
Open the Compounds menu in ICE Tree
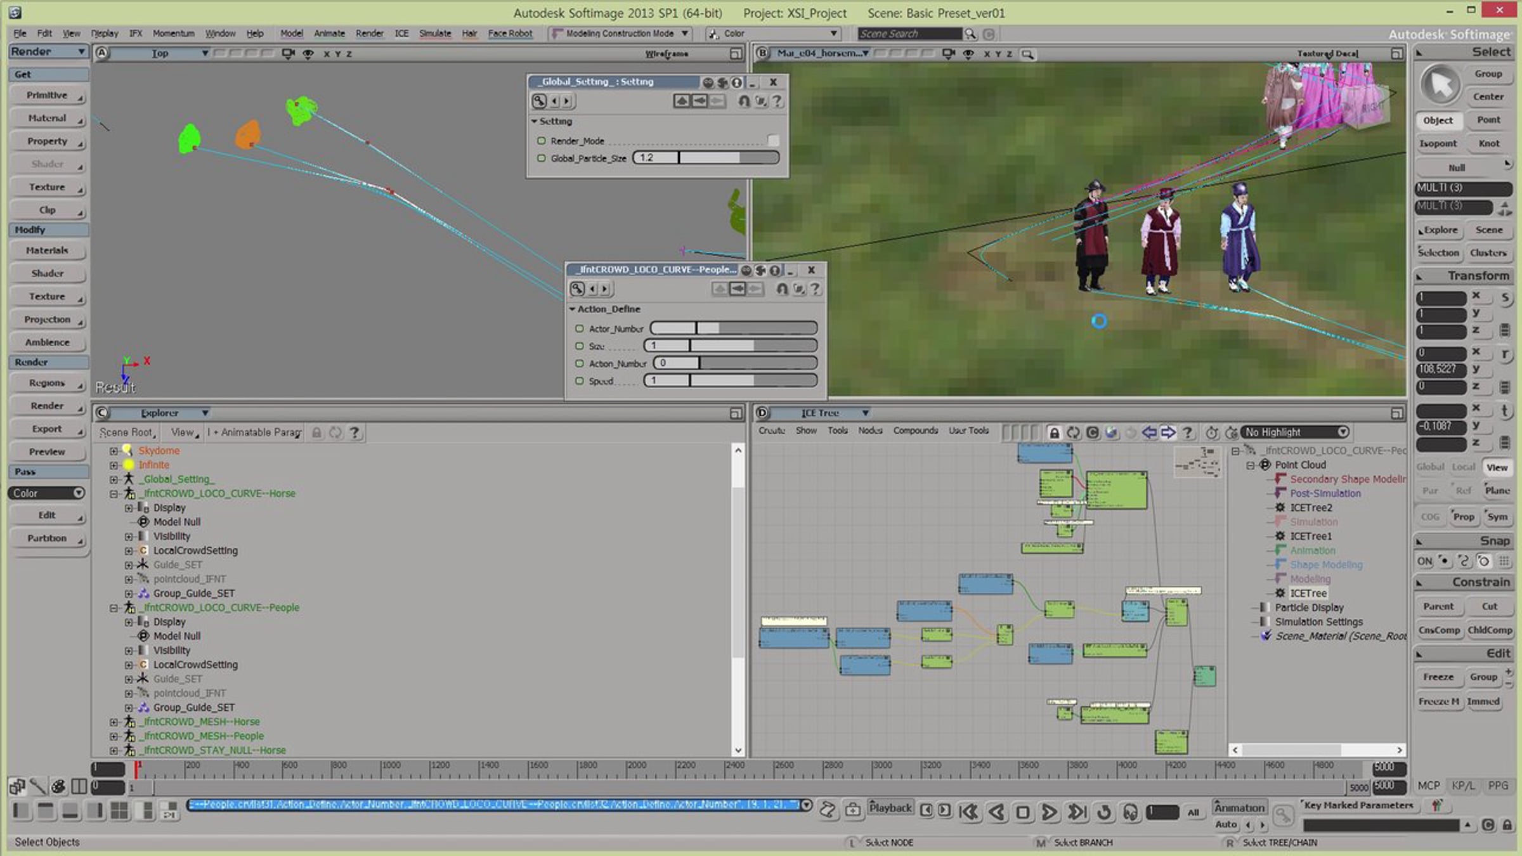915,431
